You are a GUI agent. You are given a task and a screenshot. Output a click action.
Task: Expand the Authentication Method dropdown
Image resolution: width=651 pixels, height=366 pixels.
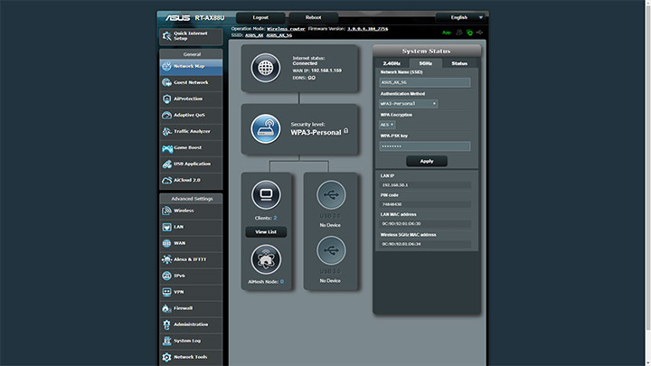point(409,103)
